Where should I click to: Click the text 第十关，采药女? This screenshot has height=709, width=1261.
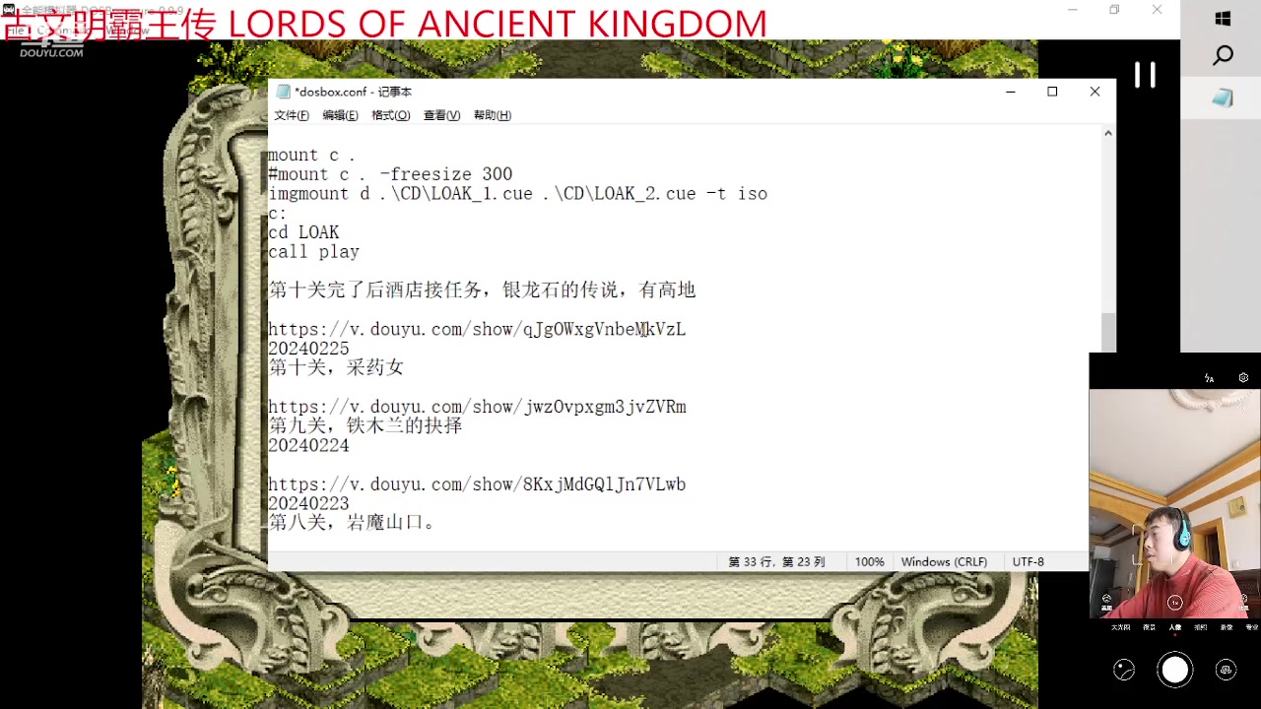(336, 367)
